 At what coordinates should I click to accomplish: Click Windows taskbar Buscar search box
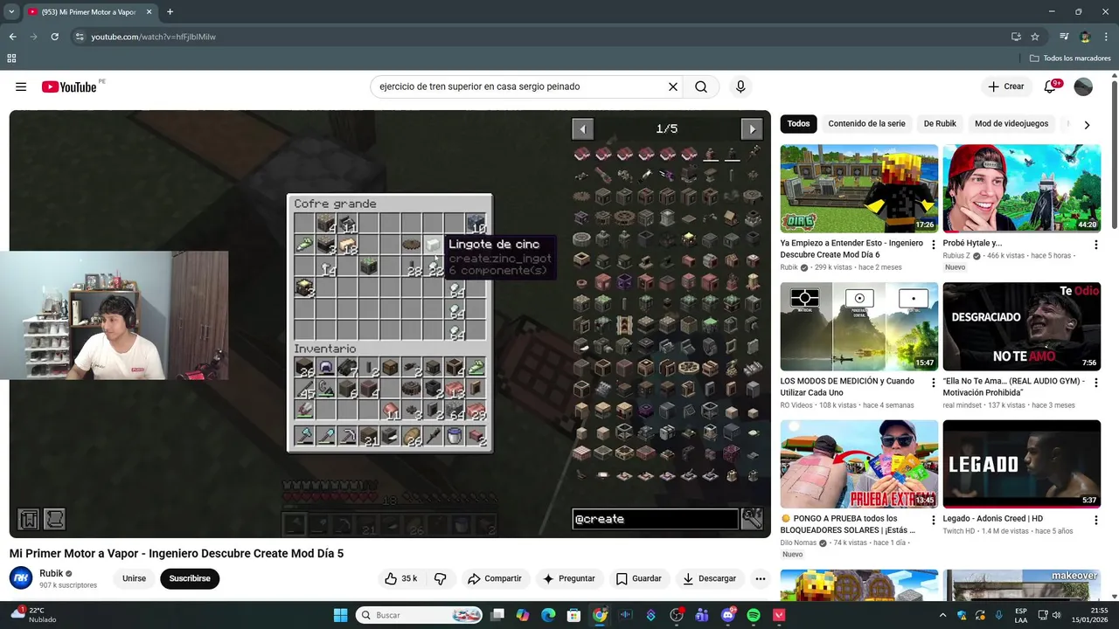click(420, 615)
